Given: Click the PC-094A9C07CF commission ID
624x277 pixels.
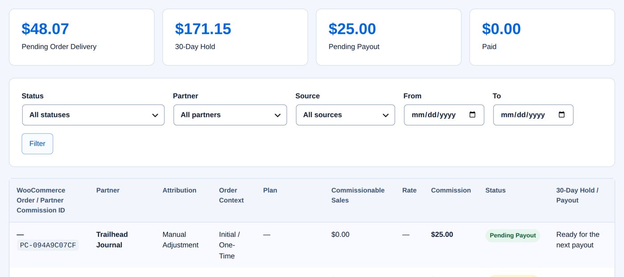Looking at the screenshot, I should point(48,245).
